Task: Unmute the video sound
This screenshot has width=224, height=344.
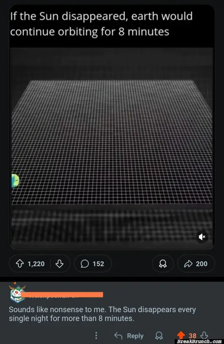Action: point(202,237)
